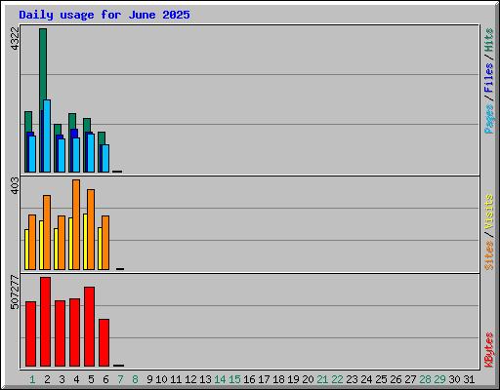Click the orange Sites bar for day 4
This screenshot has height=390, width=500.
(x=76, y=224)
